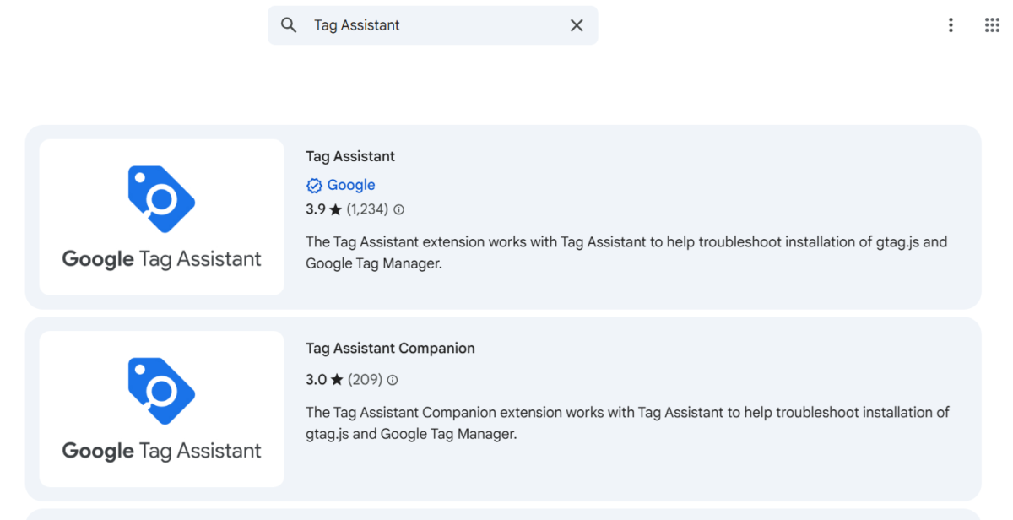Click the 3.9 rating value
Screen dimensions: 1013x520
316,209
